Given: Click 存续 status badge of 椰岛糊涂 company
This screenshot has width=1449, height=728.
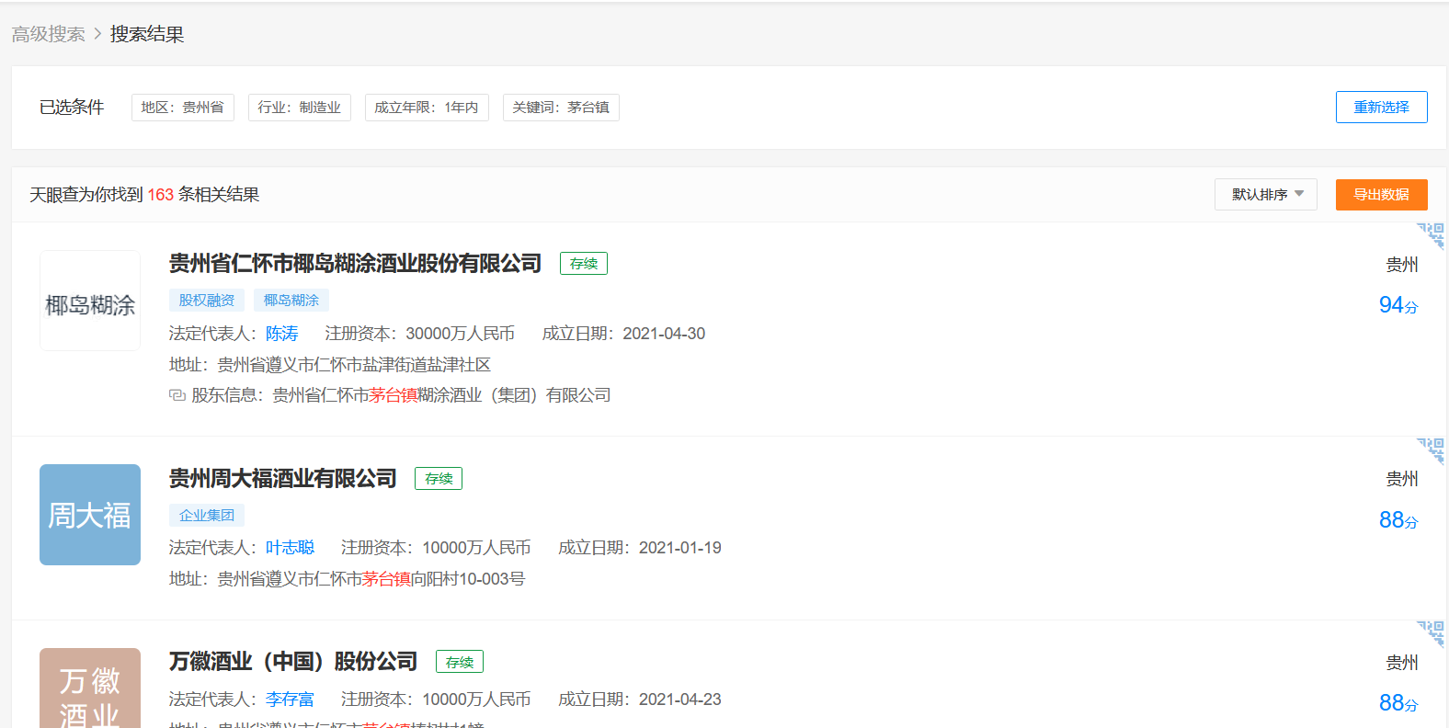Looking at the screenshot, I should pyautogui.click(x=584, y=264).
